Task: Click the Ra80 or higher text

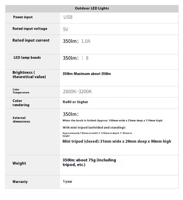Action: pos(75,102)
